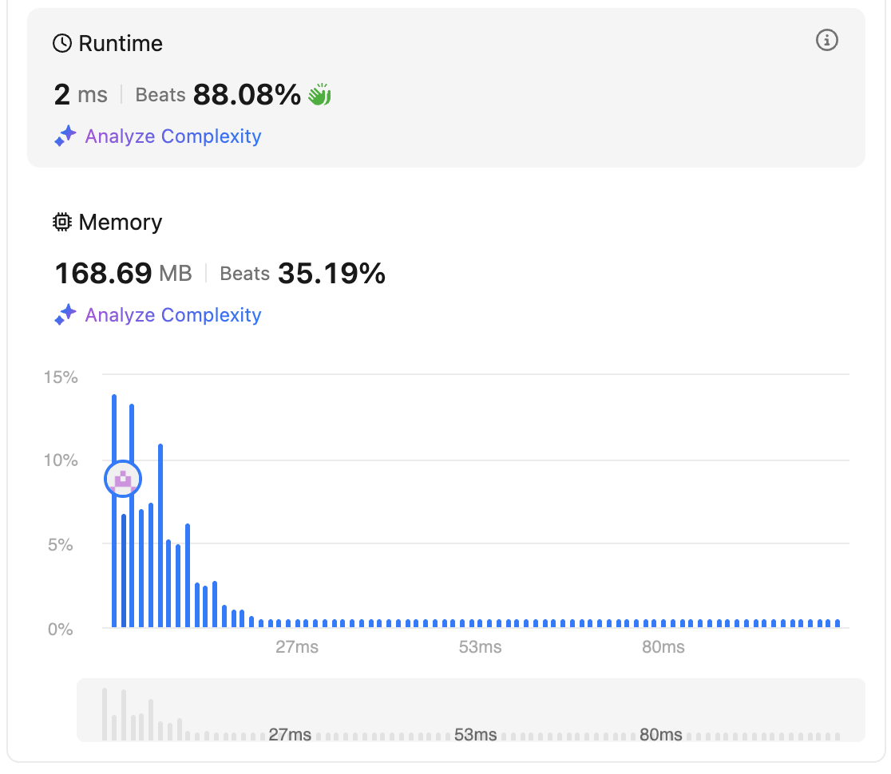Click the 88.08% runtime beats value
Image resolution: width=891 pixels, height=774 pixels.
pyautogui.click(x=247, y=96)
